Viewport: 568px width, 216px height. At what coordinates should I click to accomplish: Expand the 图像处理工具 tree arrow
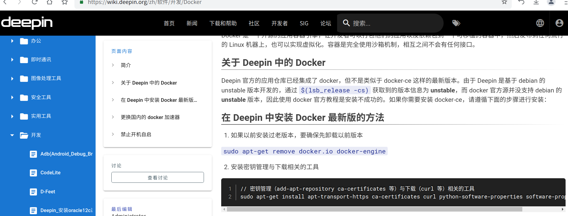pyautogui.click(x=12, y=79)
